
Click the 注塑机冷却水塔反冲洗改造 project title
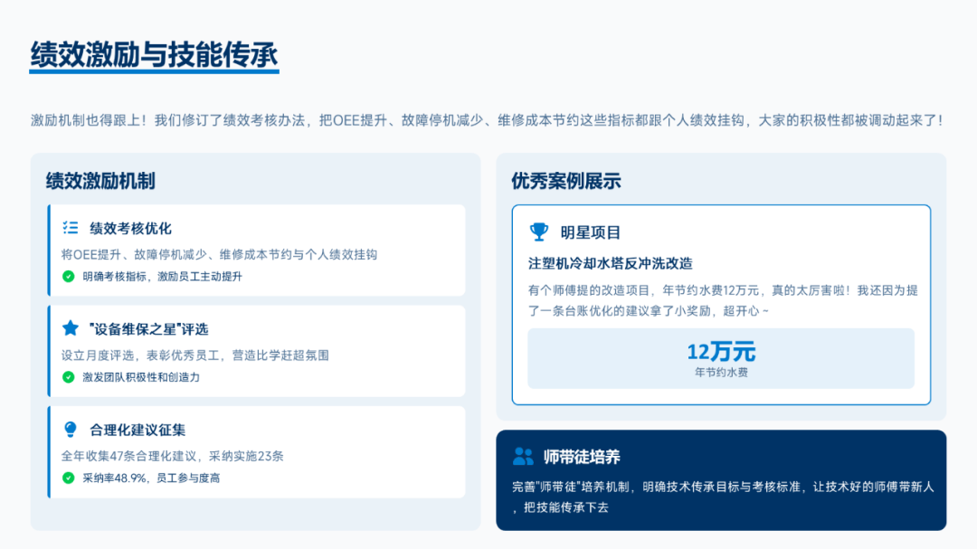point(610,263)
